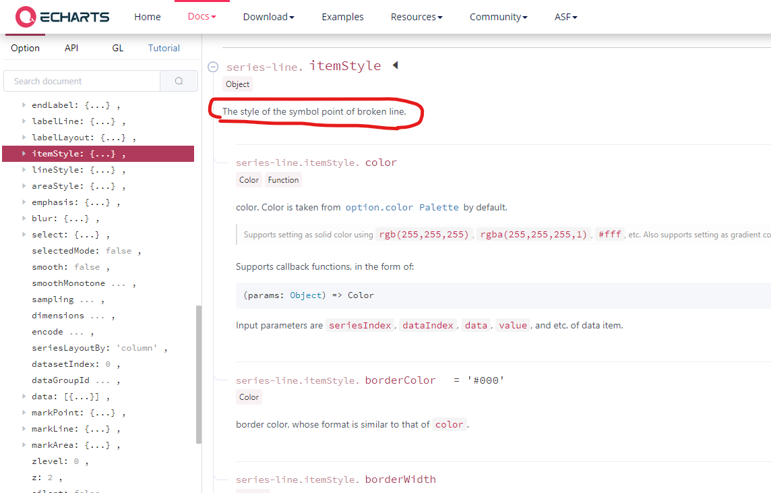The height and width of the screenshot is (493, 771).
Task: Click the ECharts logo
Action: (59, 16)
